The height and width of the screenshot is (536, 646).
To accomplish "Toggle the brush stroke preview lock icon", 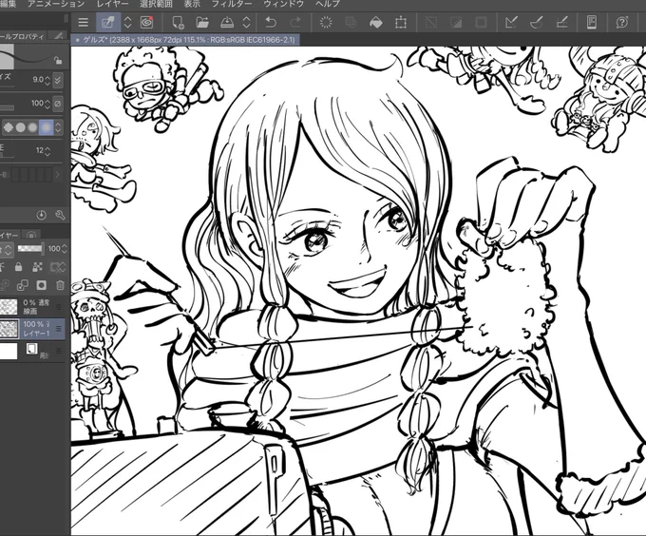I will pyautogui.click(x=58, y=61).
